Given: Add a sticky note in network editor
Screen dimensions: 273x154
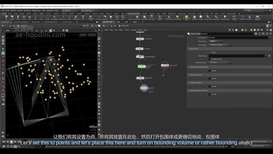Looking at the screenshot, I should tap(255, 30).
